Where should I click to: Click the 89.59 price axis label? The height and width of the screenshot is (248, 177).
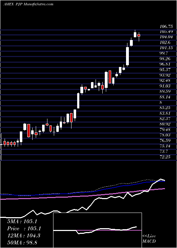point(165,91)
